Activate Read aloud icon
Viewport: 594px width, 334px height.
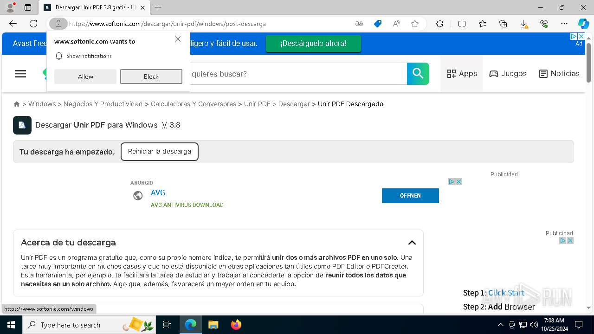coord(396,24)
